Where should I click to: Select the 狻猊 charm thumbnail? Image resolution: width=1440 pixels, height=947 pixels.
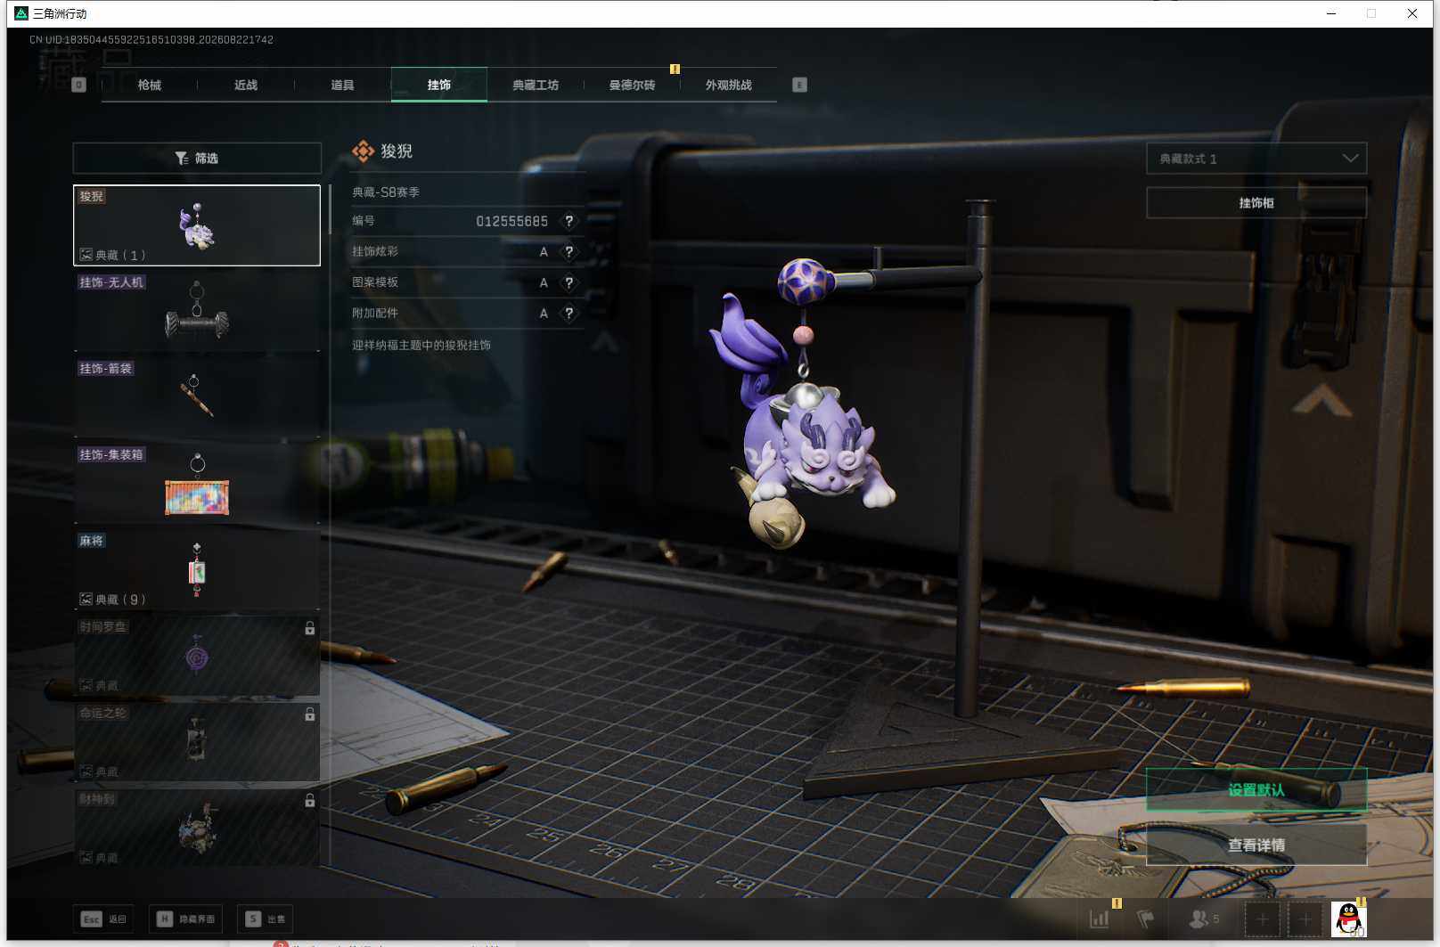[197, 225]
